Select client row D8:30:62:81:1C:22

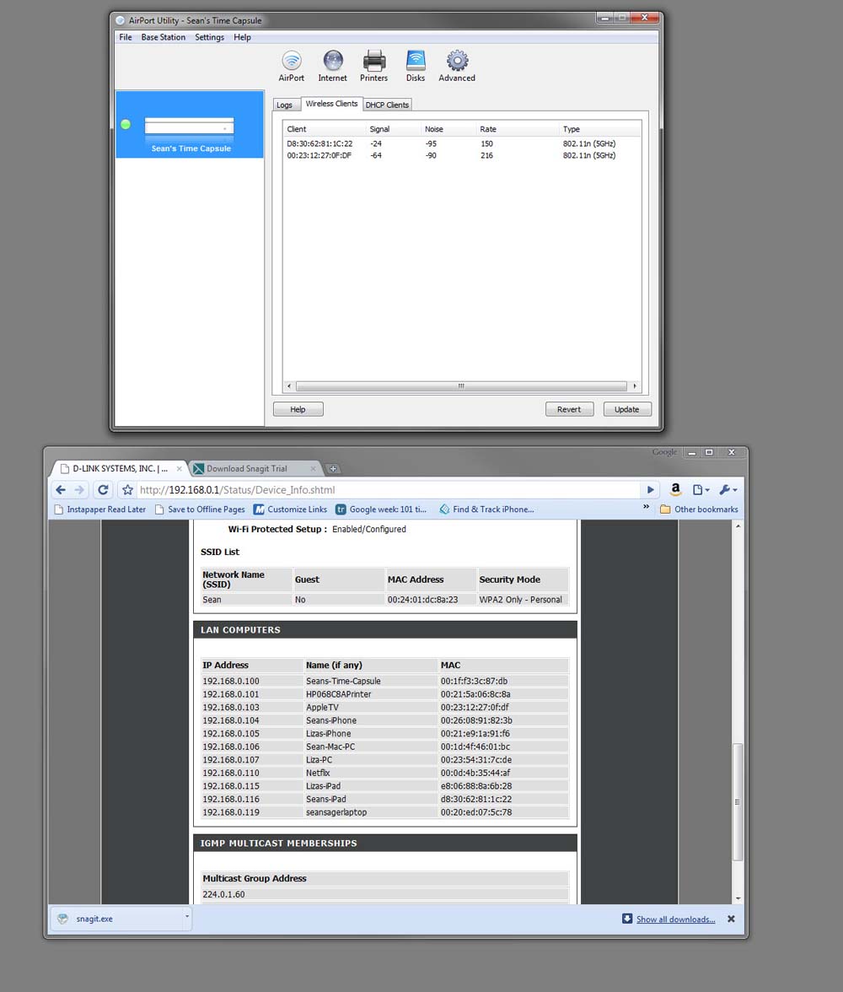[462, 143]
